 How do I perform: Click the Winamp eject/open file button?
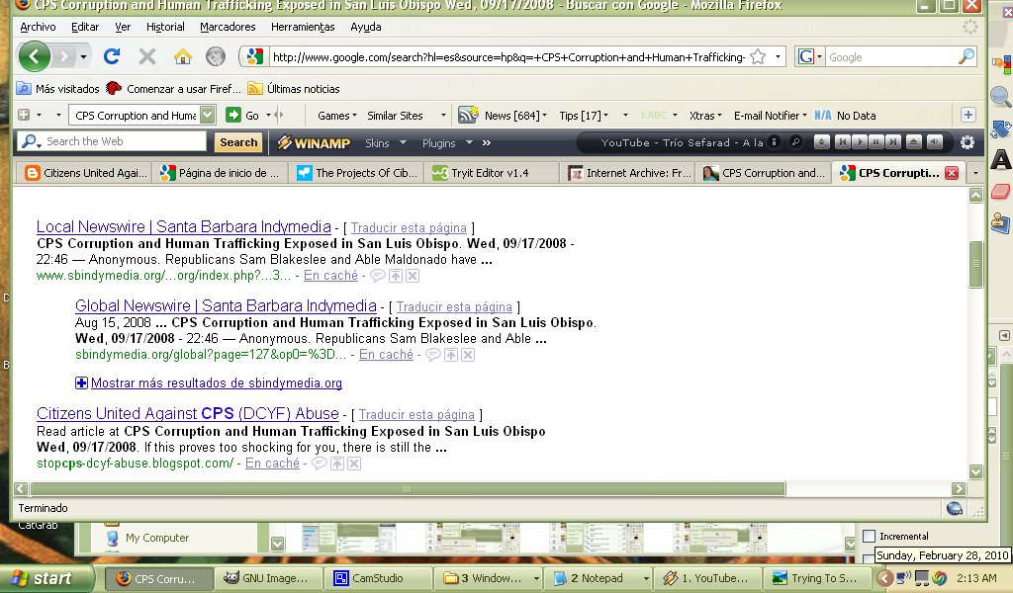pos(913,142)
